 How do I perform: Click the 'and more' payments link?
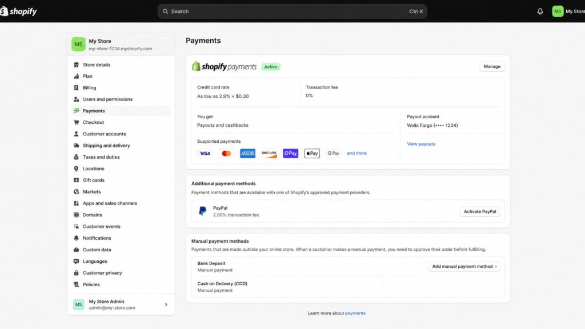coord(356,153)
